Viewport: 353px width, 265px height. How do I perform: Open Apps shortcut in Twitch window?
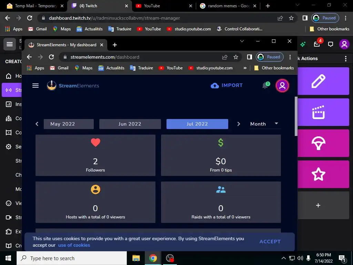point(14,29)
